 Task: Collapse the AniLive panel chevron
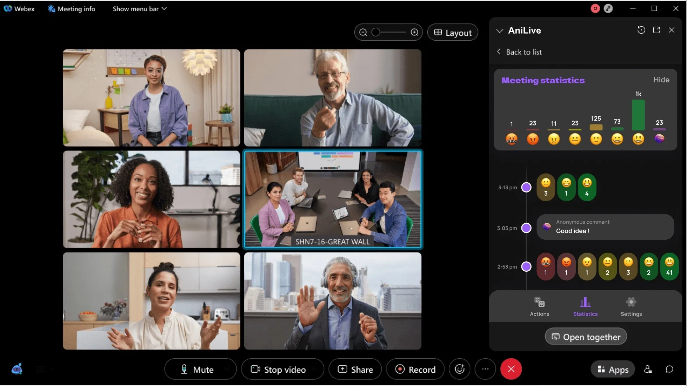point(500,31)
